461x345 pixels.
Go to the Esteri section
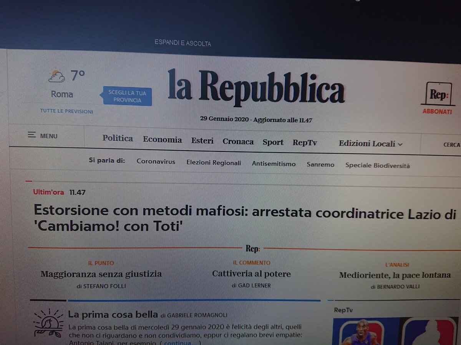pos(202,141)
